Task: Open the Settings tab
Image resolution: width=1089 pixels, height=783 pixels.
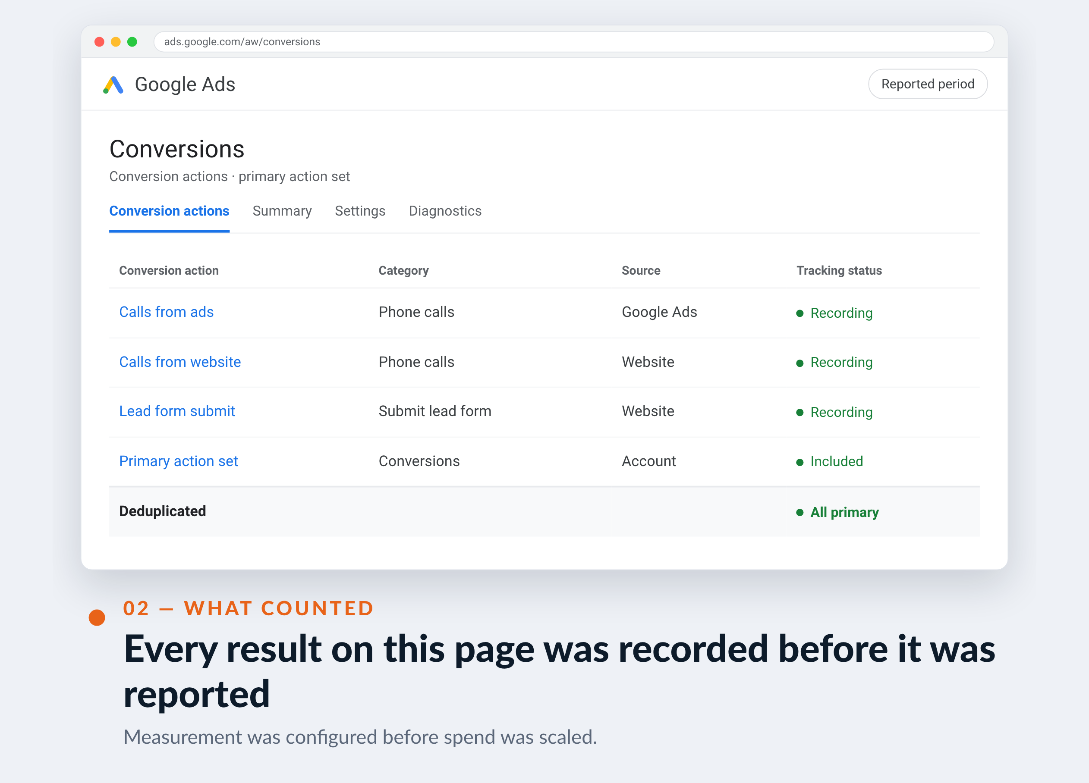Action: click(x=360, y=211)
